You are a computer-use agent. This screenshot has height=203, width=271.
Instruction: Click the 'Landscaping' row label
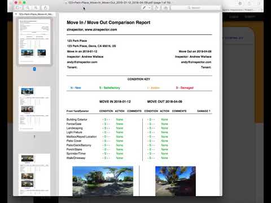[x=75, y=128]
